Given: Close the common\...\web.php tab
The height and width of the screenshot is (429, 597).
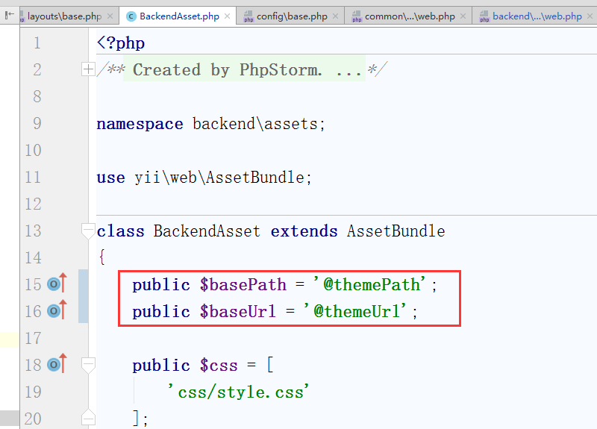Looking at the screenshot, I should click(x=463, y=16).
